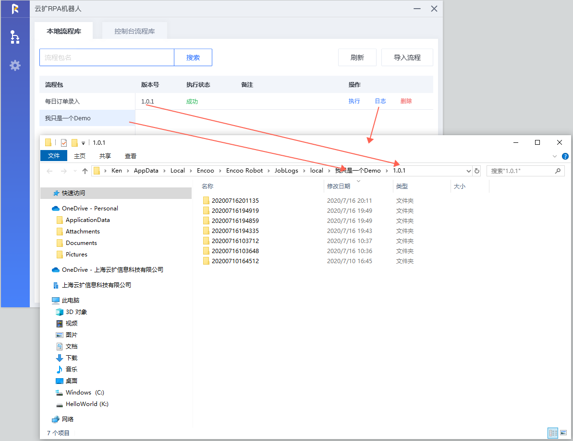Open the 文件 menu in Explorer
The image size is (573, 441).
[x=54, y=156]
